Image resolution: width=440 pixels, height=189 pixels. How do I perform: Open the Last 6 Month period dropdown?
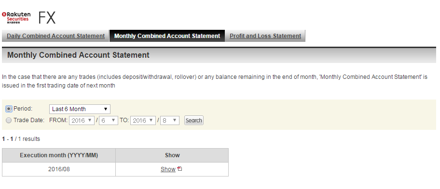pos(80,109)
